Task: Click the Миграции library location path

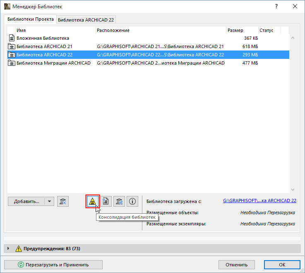Action: [161, 63]
